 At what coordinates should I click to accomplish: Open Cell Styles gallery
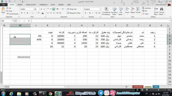click(x=121, y=11)
